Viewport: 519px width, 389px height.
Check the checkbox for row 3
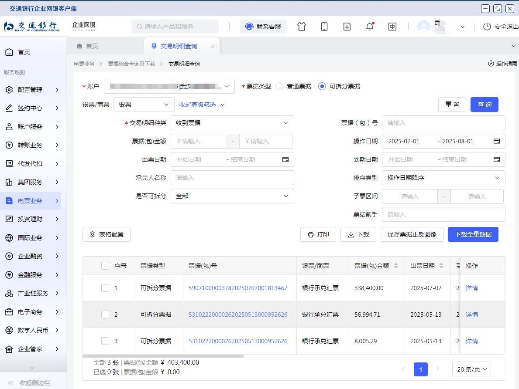105,341
